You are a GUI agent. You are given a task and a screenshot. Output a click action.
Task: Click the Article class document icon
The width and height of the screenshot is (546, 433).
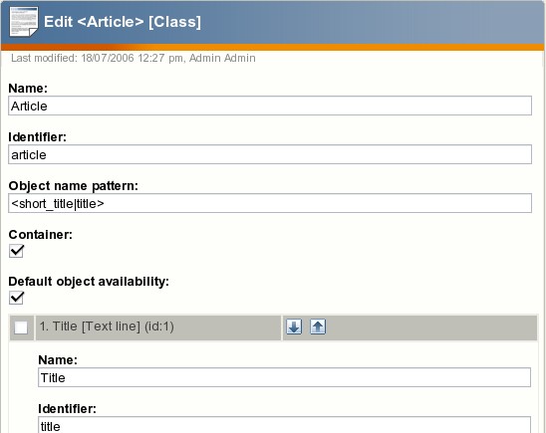click(24, 22)
